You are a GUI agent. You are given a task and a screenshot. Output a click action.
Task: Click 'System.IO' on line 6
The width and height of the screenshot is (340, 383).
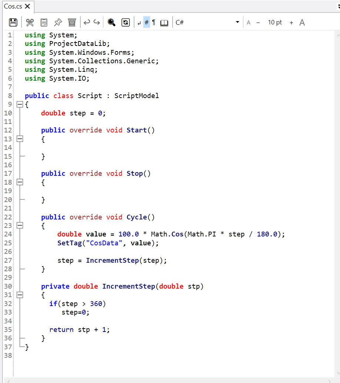click(x=67, y=78)
